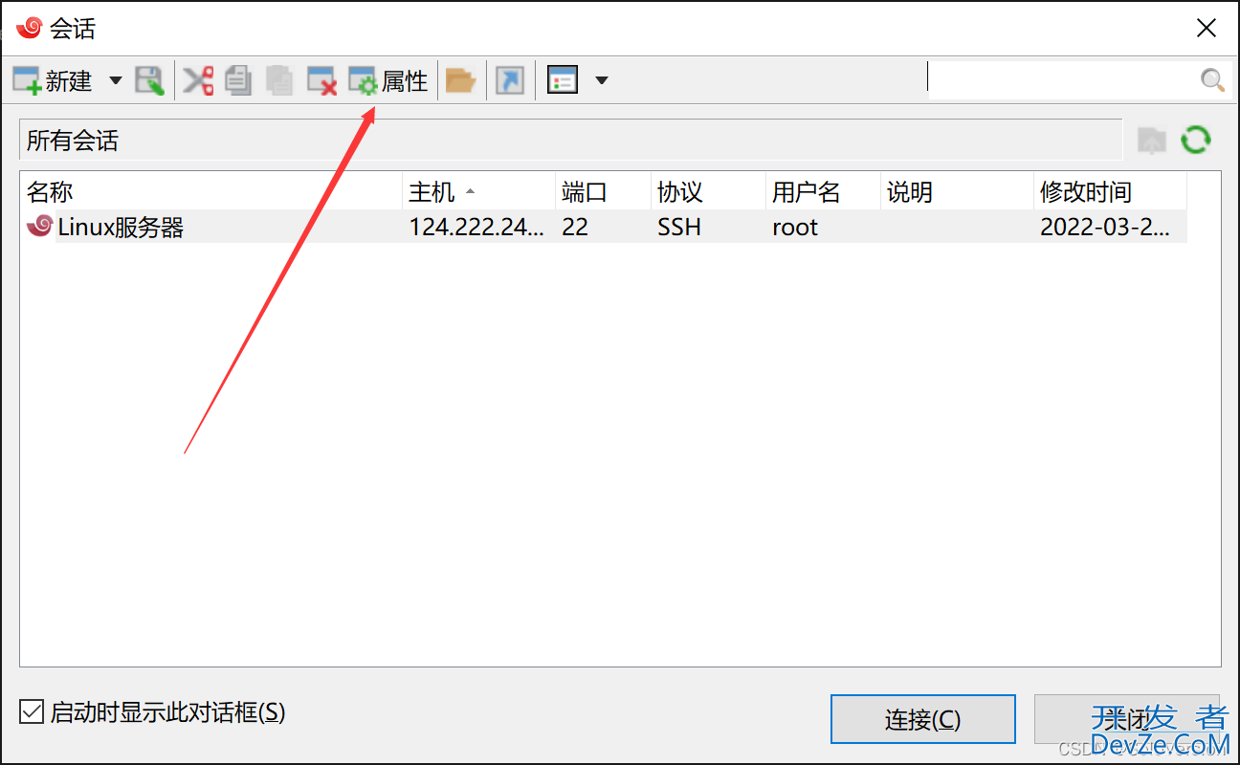Image resolution: width=1240 pixels, height=765 pixels.
Task: Sort by 主机 column header
Action: (x=478, y=192)
